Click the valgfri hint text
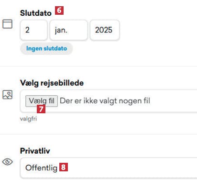The width and height of the screenshot is (197, 188). coord(28,119)
